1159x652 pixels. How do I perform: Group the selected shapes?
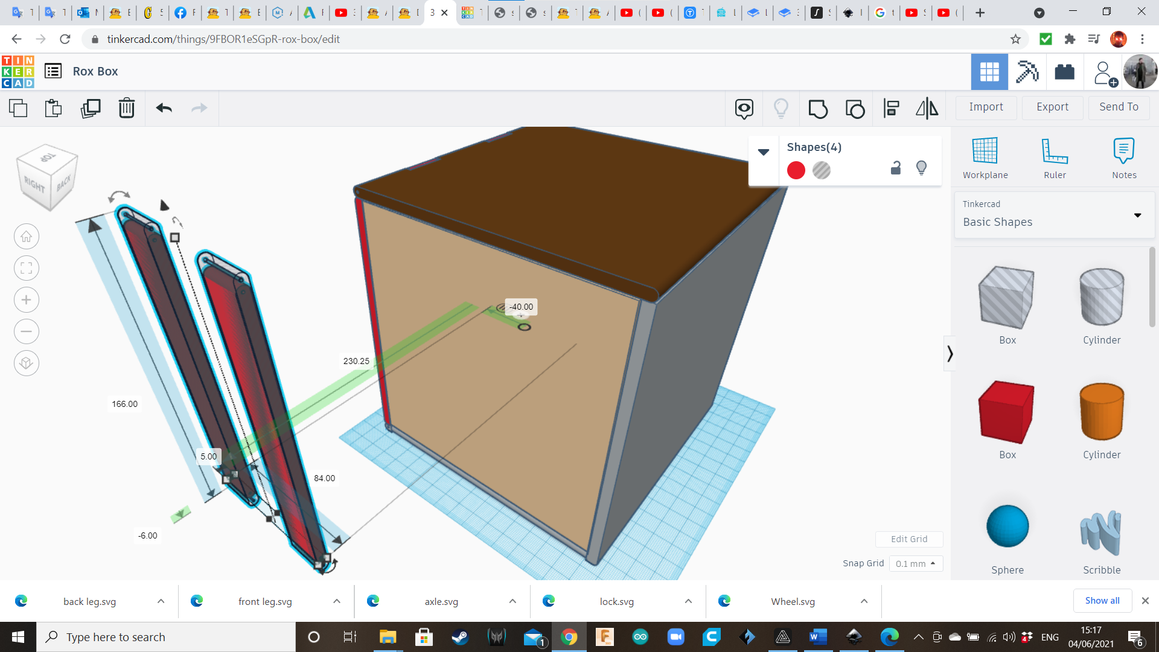pos(818,109)
